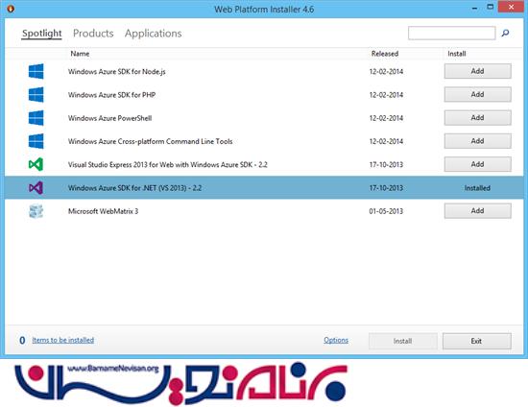
Task: Click the Exit button
Action: pyautogui.click(x=477, y=341)
